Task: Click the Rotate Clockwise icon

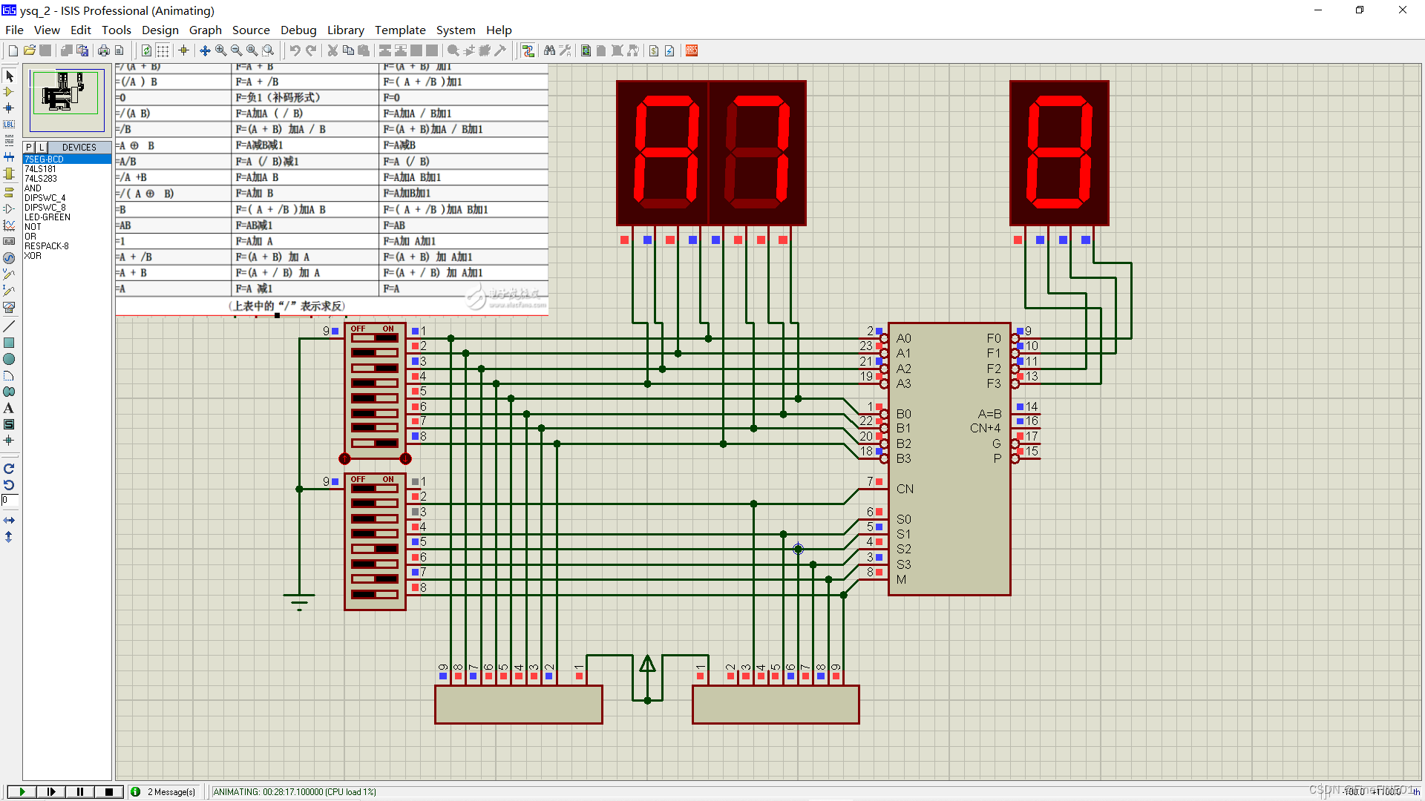Action: click(9, 469)
